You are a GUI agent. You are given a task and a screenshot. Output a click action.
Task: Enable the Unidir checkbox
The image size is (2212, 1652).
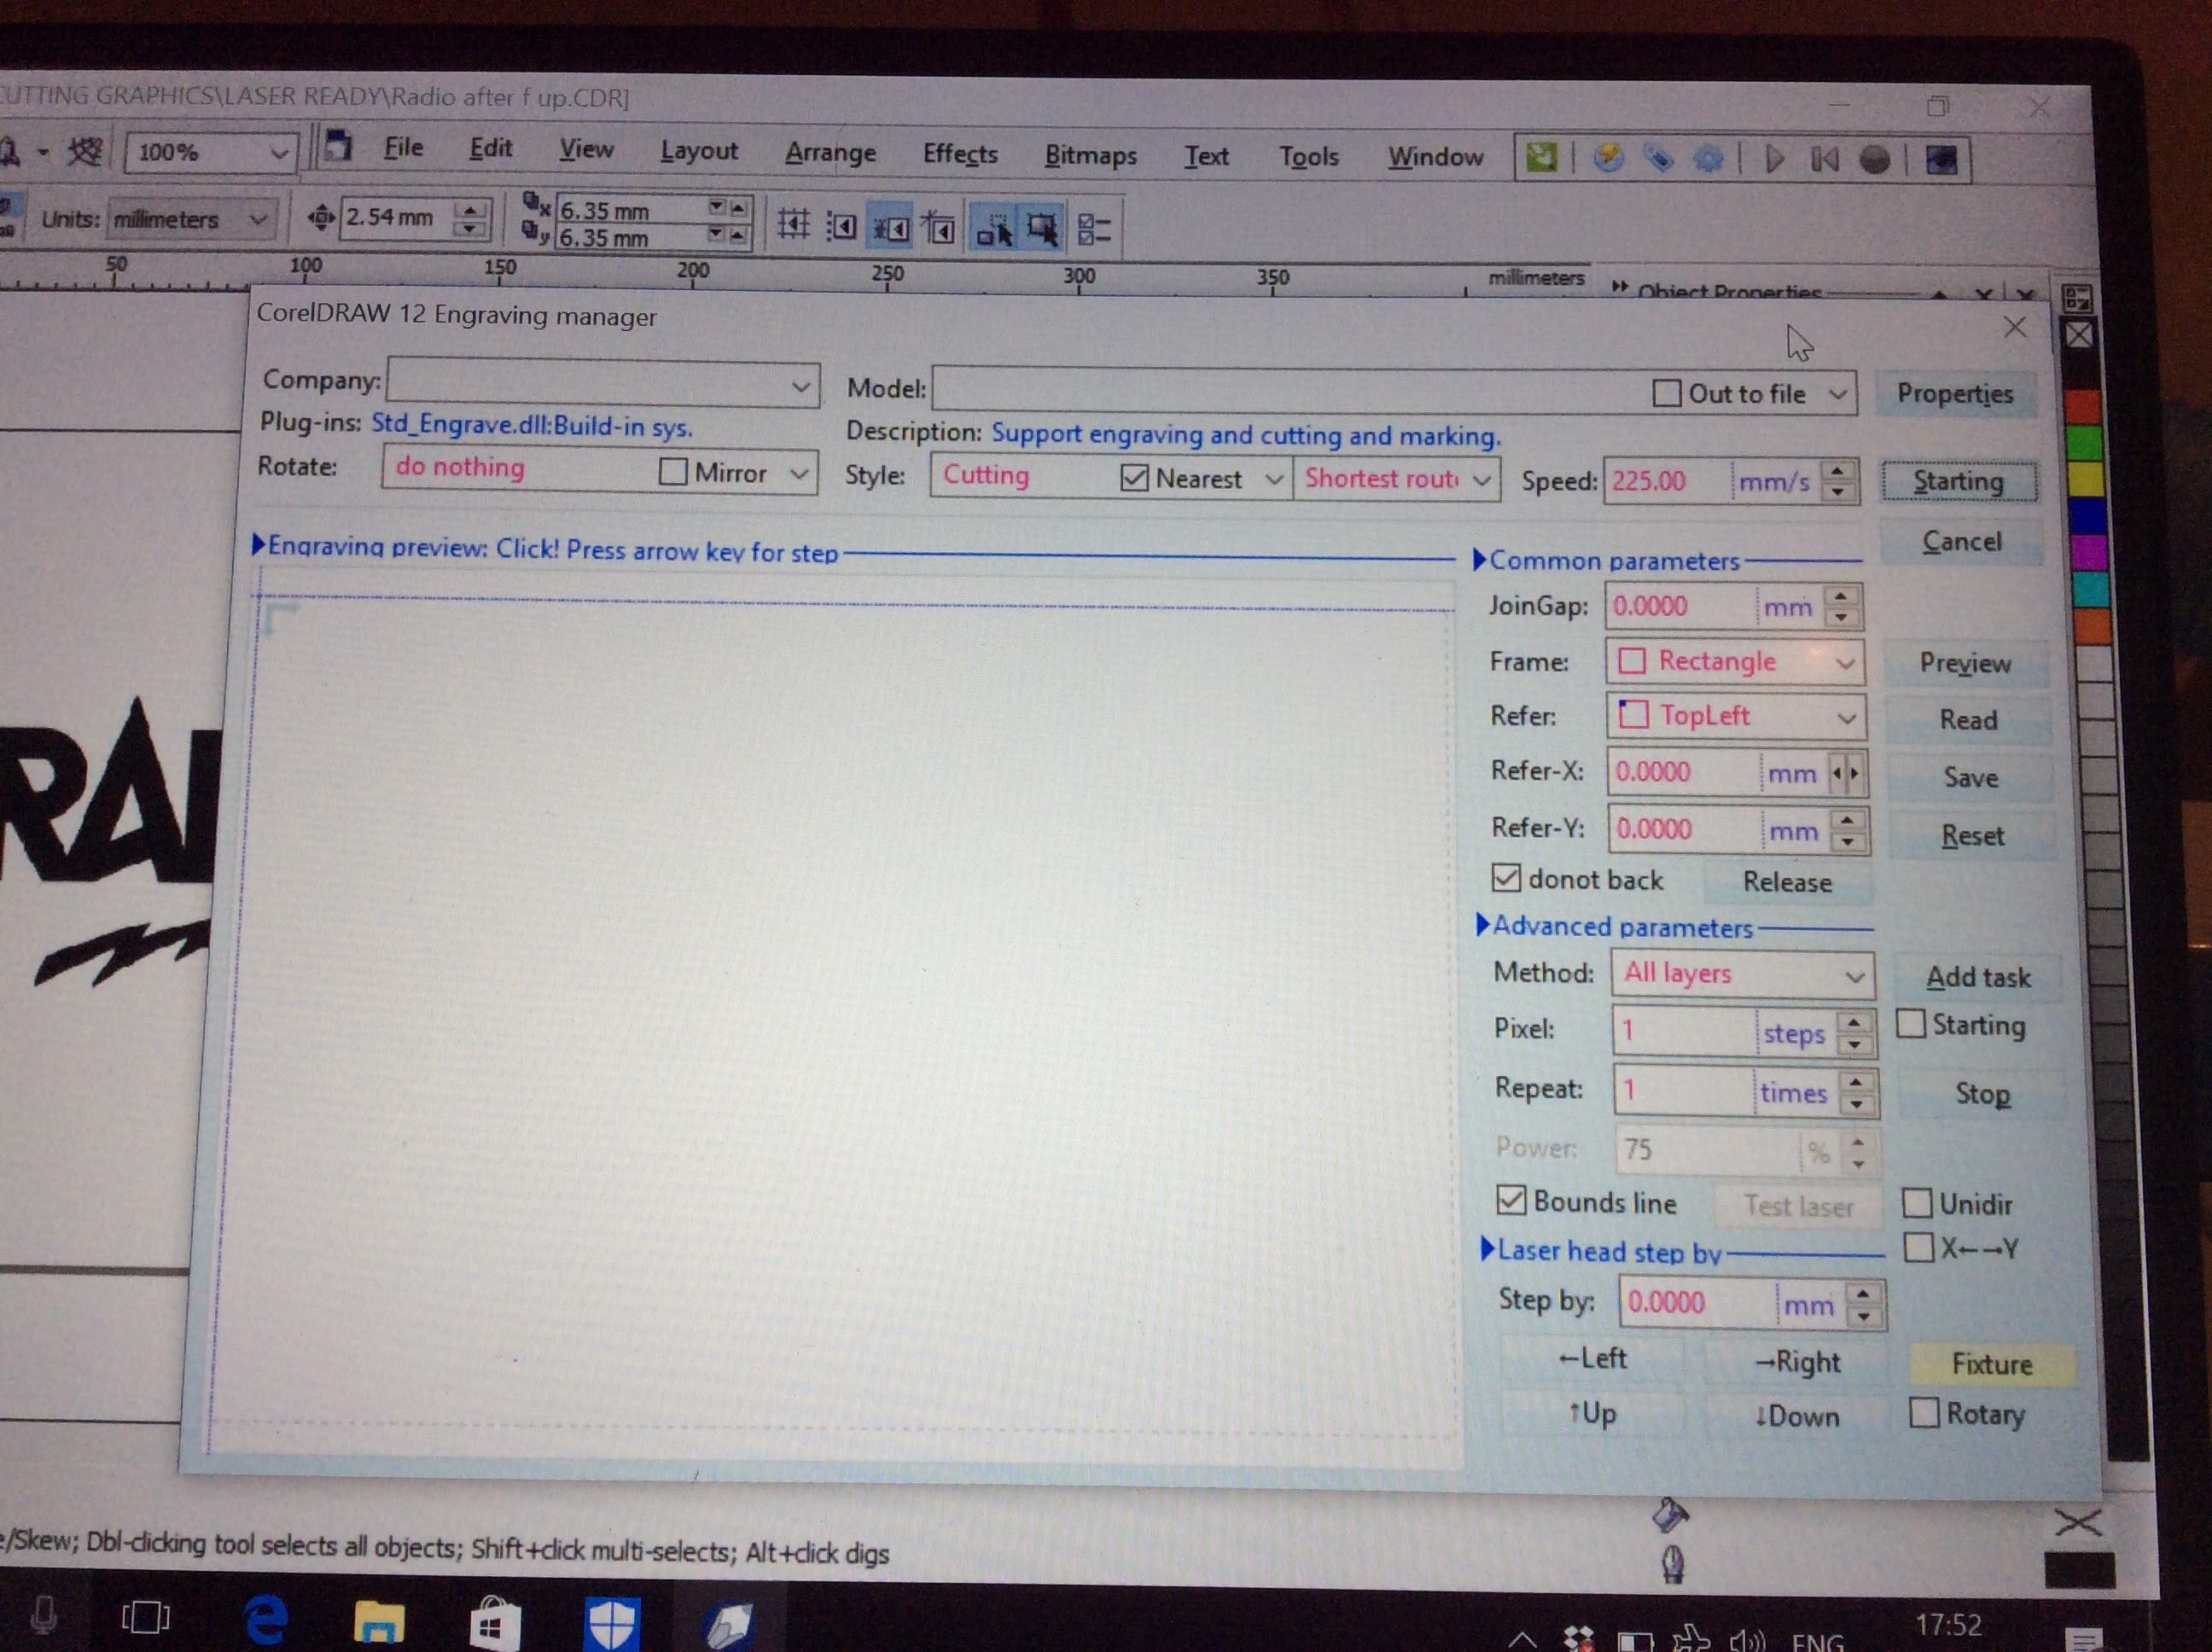coord(1917,1203)
